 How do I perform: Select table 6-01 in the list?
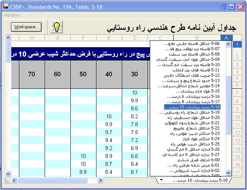(x=192, y=165)
